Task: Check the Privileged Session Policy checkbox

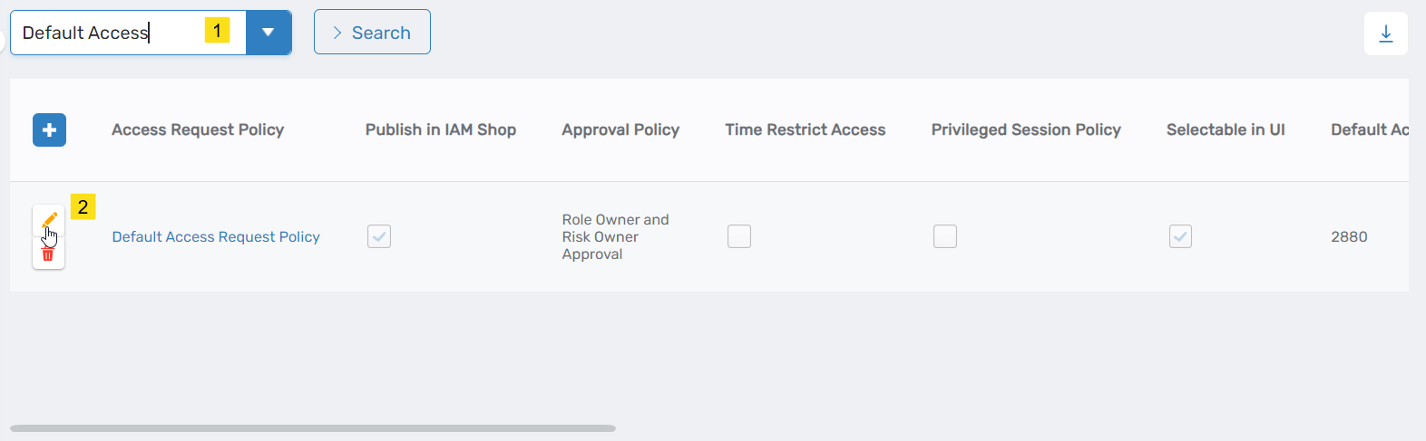Action: [945, 236]
